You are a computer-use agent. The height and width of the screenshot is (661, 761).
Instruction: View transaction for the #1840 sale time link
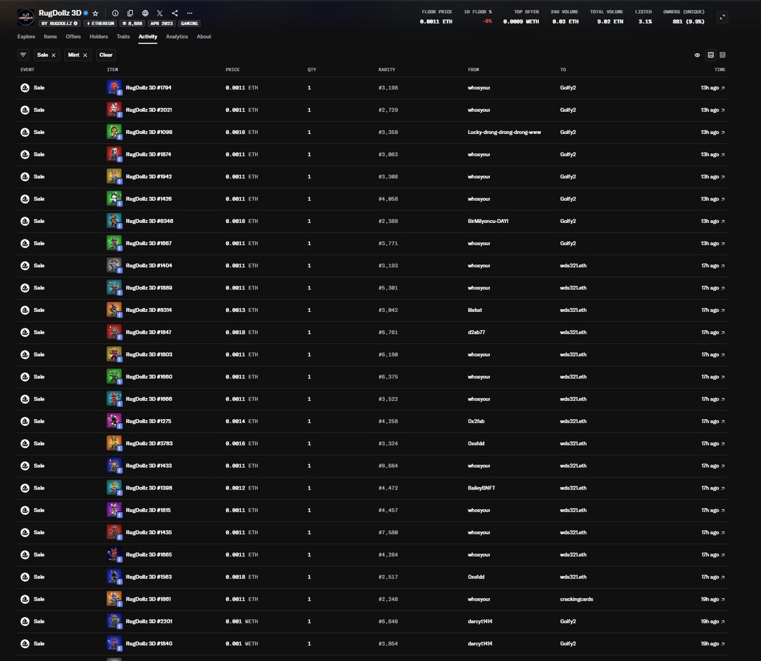pyautogui.click(x=713, y=643)
